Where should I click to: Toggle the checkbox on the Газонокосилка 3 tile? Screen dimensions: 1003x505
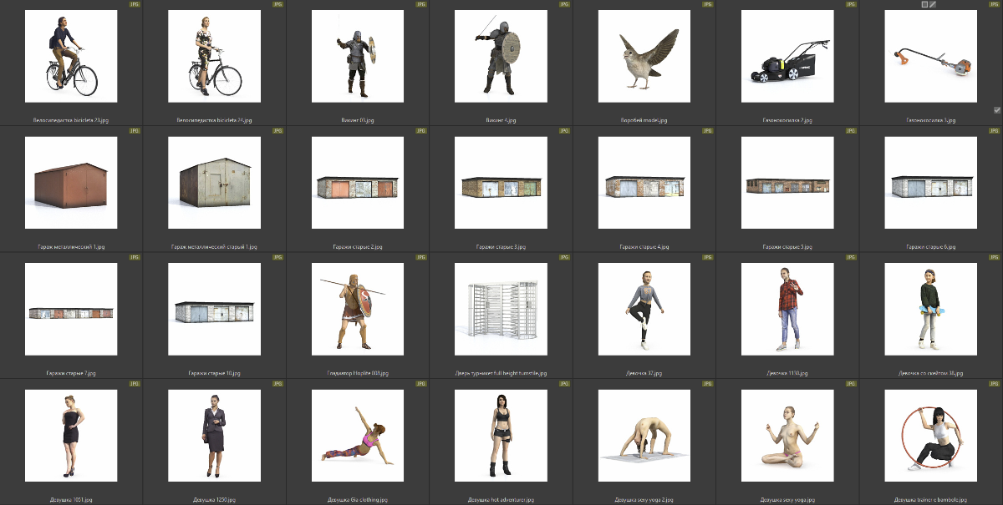tap(997, 110)
